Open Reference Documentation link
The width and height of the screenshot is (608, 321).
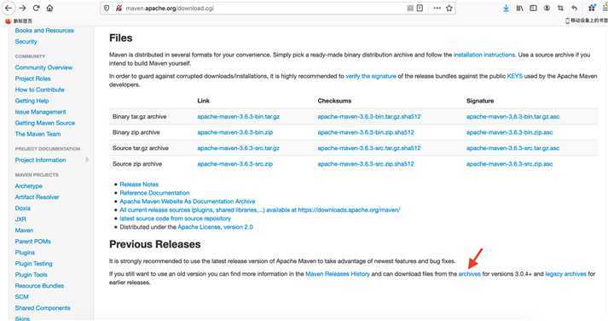click(154, 193)
